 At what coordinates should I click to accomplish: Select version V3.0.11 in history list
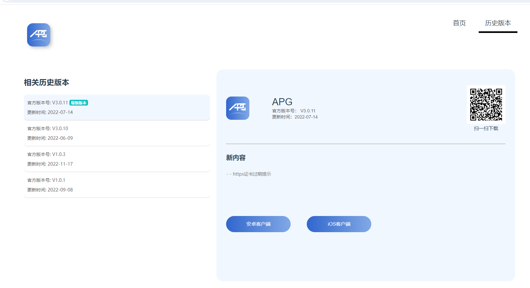pos(117,108)
